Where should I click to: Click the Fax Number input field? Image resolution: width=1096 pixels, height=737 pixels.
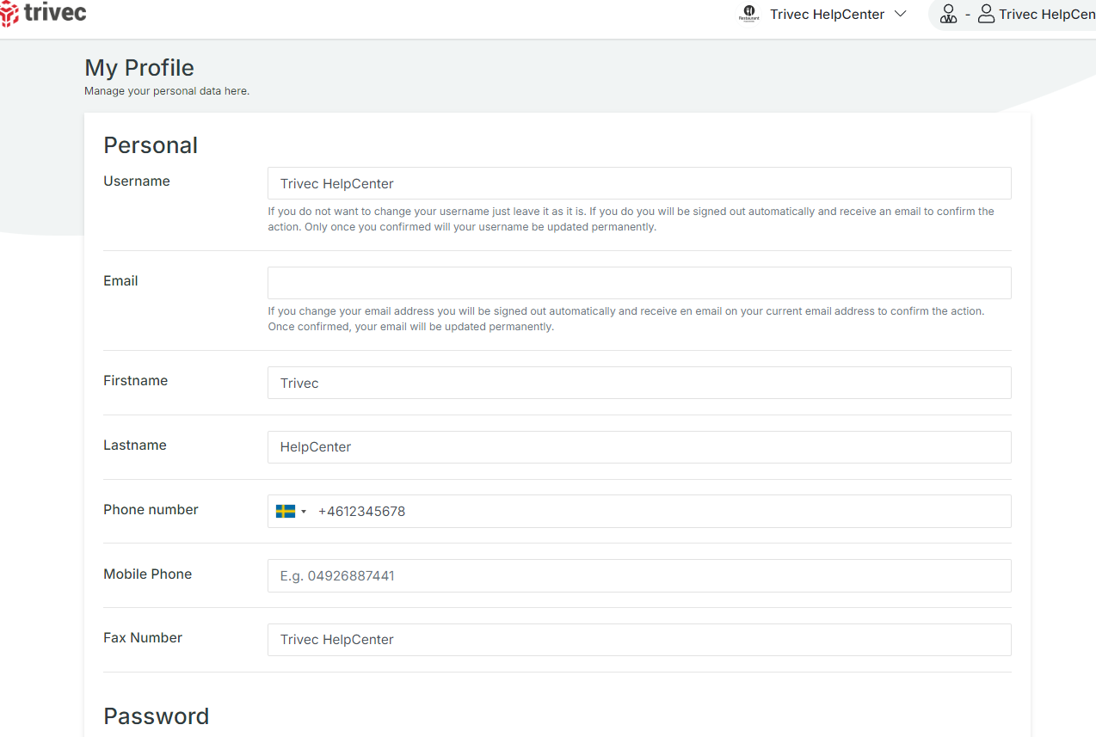(x=639, y=640)
